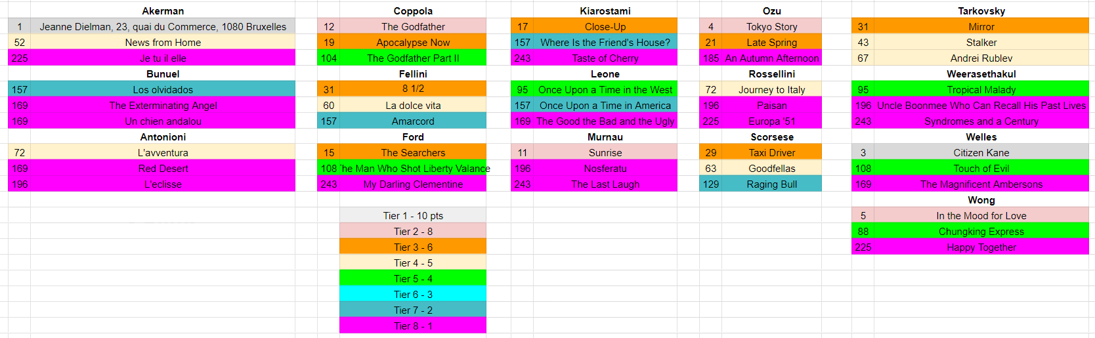Click the cyan Tier 6 - 3 legend cell
This screenshot has height=338, width=1095.
pyautogui.click(x=413, y=295)
